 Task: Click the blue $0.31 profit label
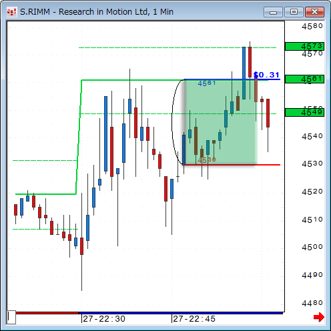point(266,75)
